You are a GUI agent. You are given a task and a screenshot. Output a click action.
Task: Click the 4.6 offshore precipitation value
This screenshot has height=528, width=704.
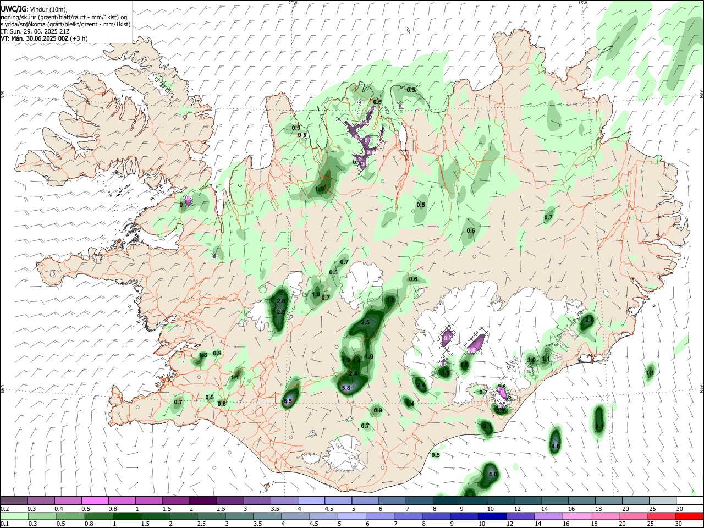(555, 446)
